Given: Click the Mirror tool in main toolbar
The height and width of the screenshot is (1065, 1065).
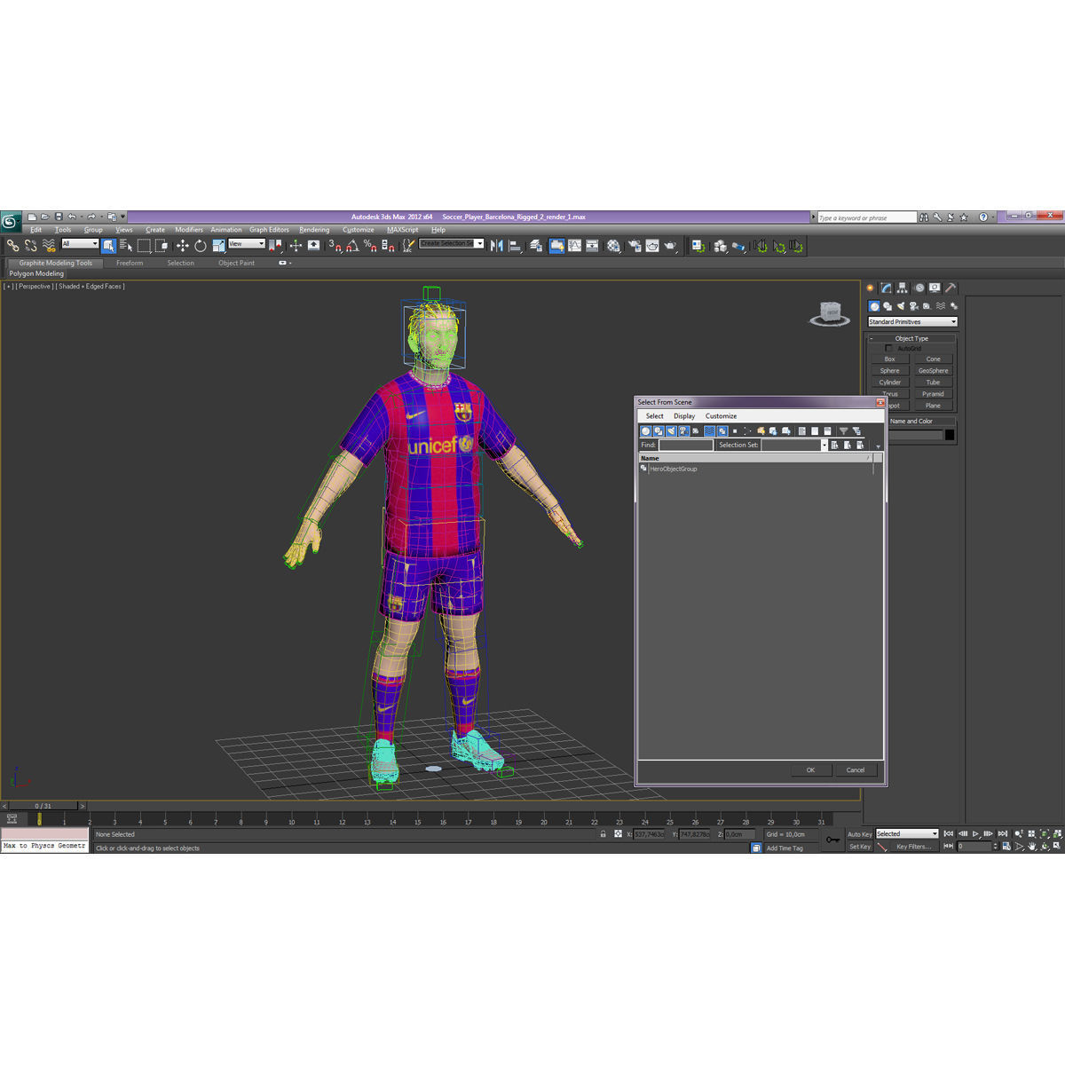Looking at the screenshot, I should [x=496, y=245].
